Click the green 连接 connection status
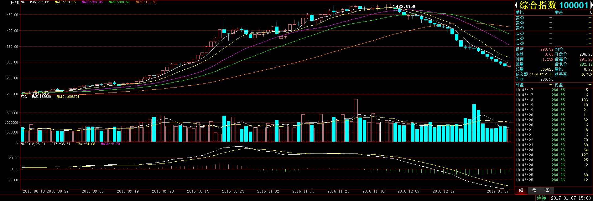Viewport: 593px width, 201px height. (541, 198)
